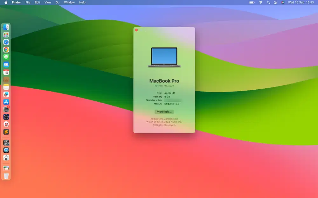Screen dimensions: 318x198
Task: Open the Contacts app in the Dock
Action: 6,80
